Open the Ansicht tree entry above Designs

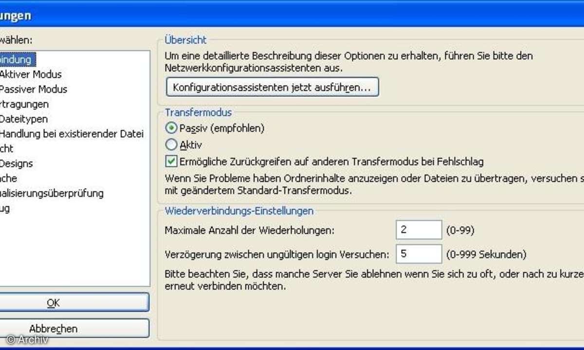tap(7, 149)
